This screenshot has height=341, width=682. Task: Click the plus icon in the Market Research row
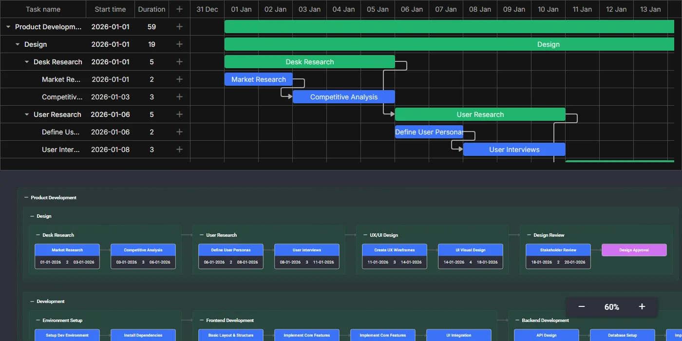pos(179,79)
